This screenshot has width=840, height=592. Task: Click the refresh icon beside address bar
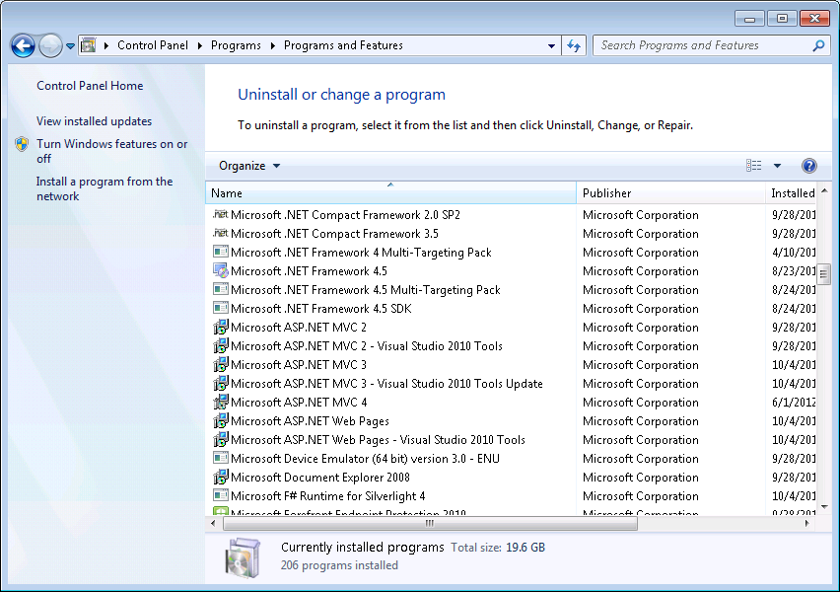click(x=574, y=45)
